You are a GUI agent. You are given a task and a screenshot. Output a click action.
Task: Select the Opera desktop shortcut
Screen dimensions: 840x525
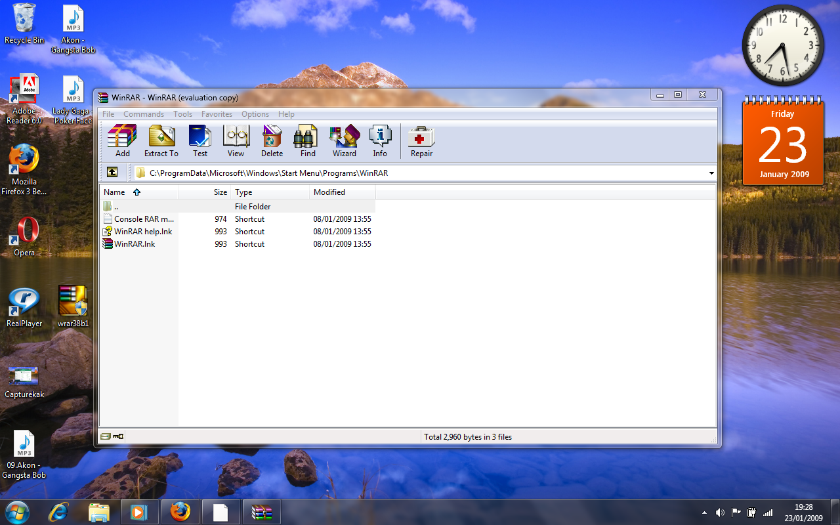(x=24, y=236)
